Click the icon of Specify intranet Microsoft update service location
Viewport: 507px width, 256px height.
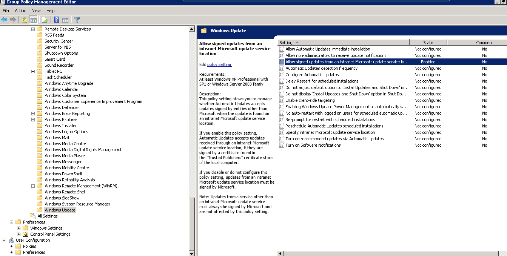click(282, 132)
